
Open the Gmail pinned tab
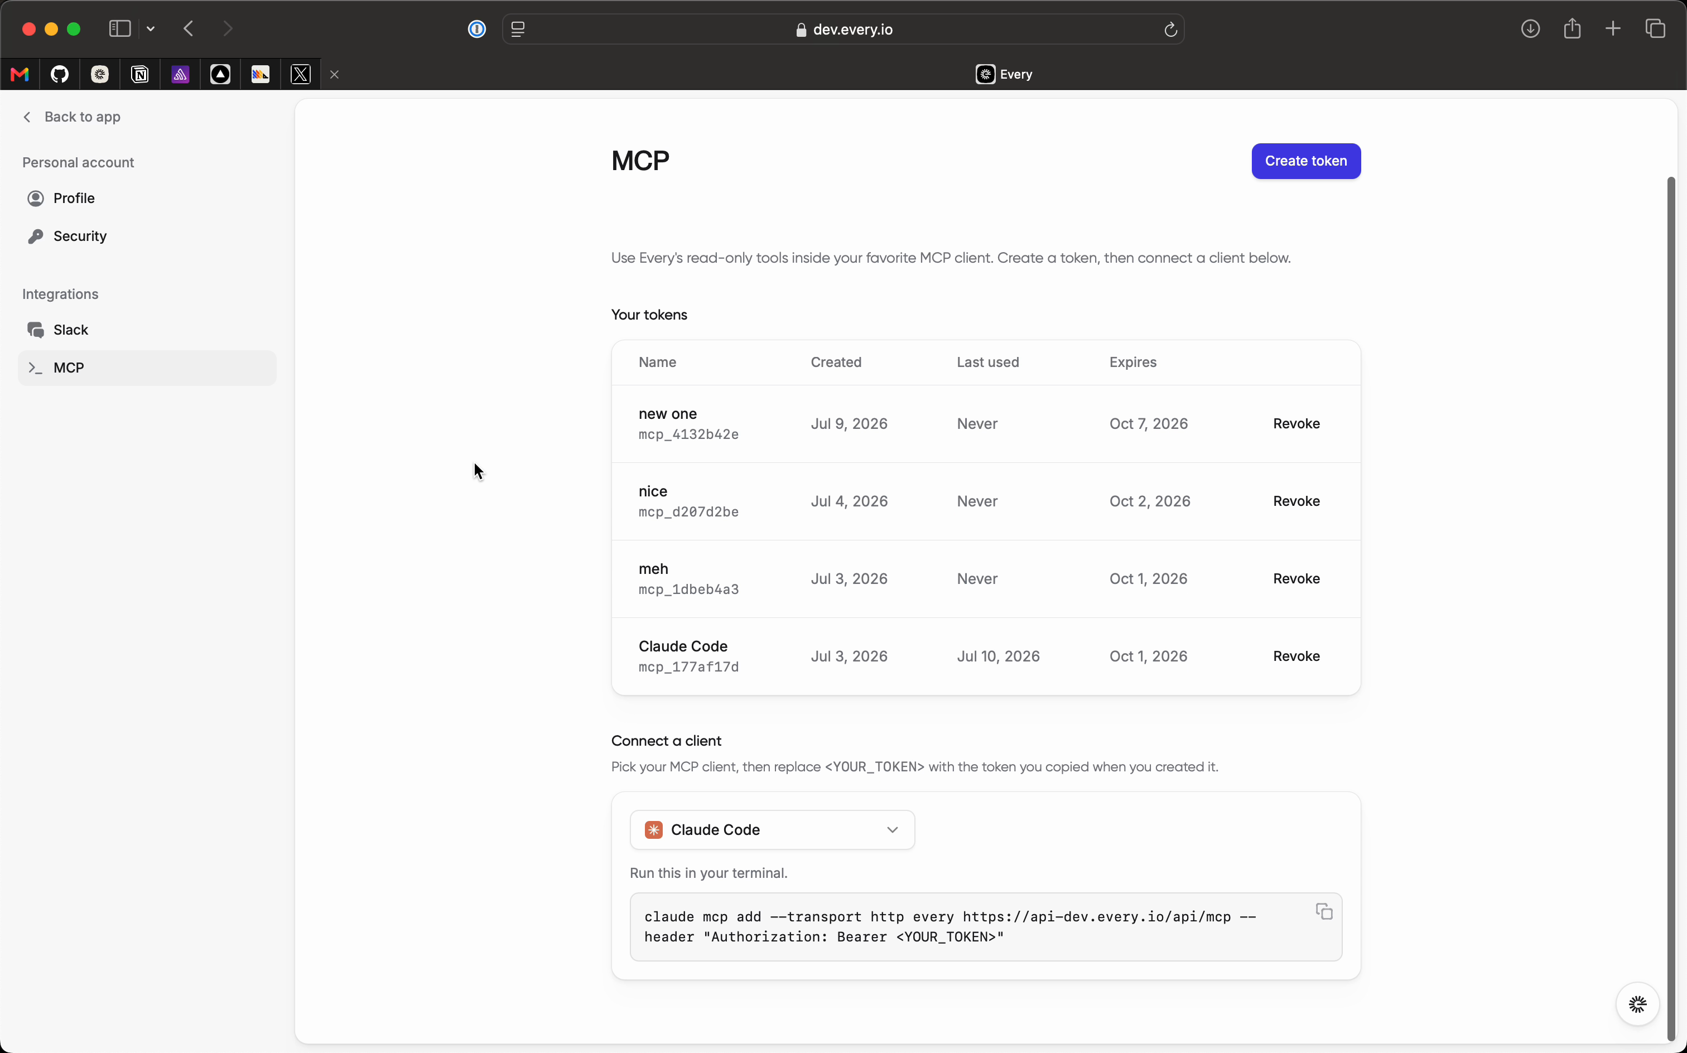[20, 75]
